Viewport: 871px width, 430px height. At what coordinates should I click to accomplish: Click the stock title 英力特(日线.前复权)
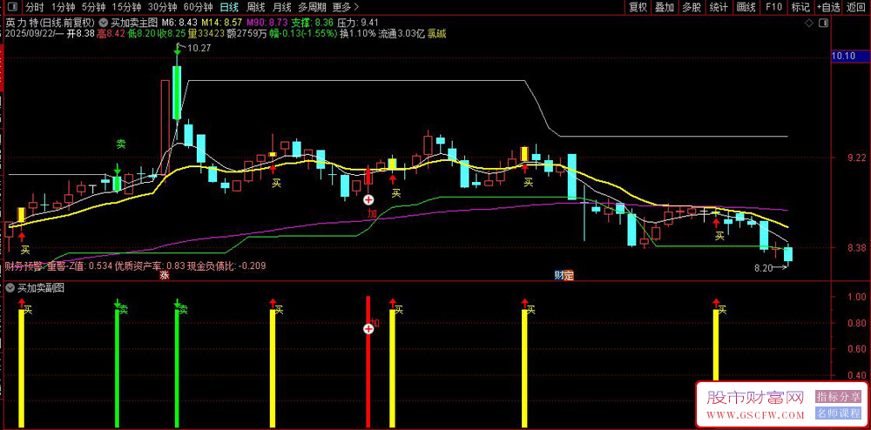point(51,24)
